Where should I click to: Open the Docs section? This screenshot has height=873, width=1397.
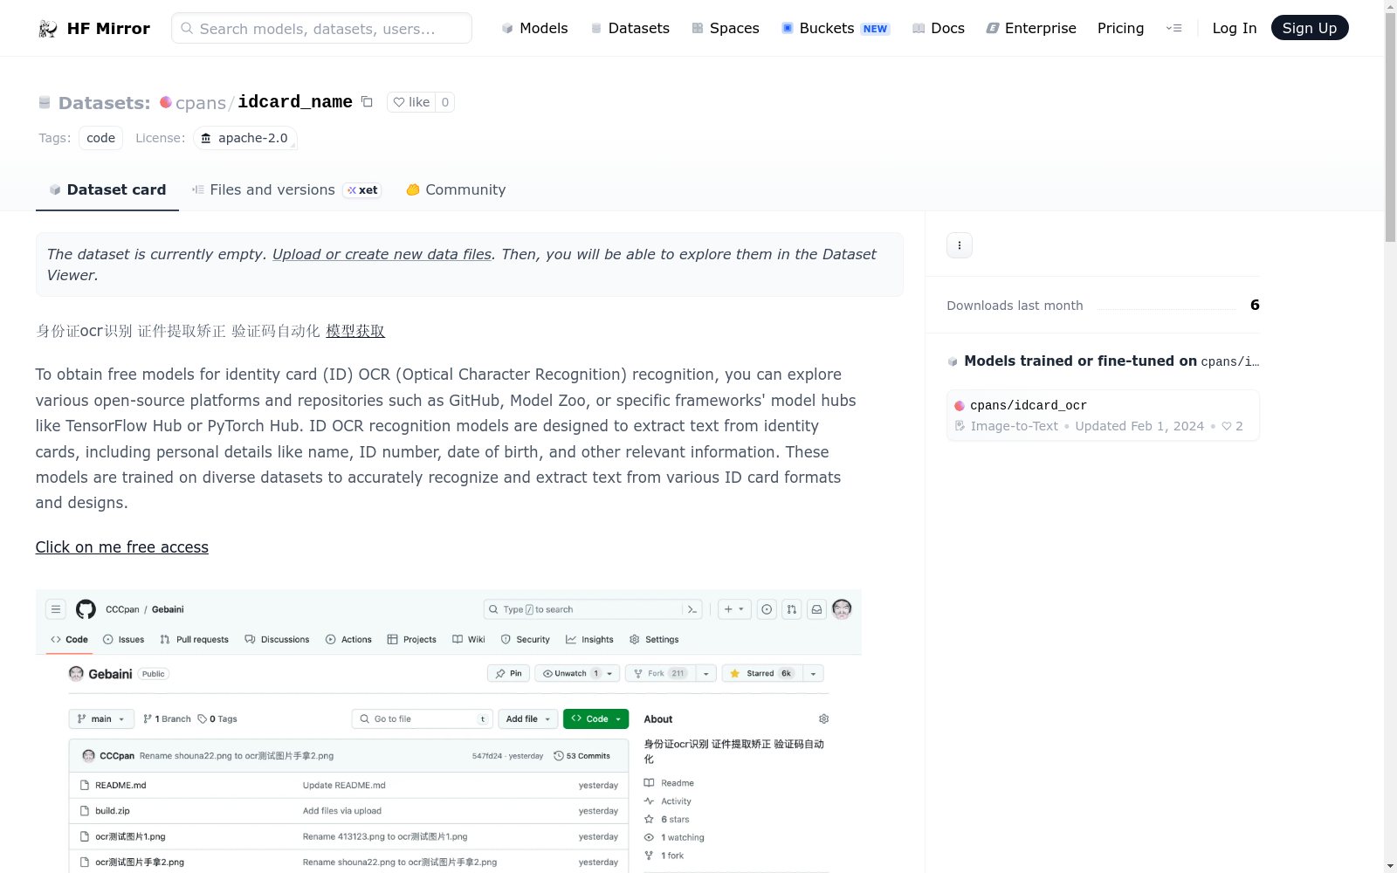[x=939, y=29]
